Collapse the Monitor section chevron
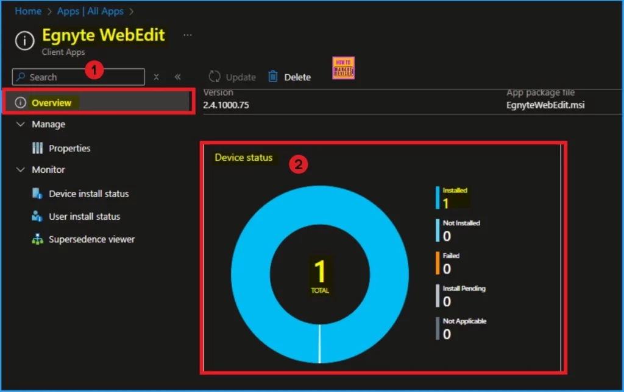This screenshot has width=624, height=392. coord(20,169)
